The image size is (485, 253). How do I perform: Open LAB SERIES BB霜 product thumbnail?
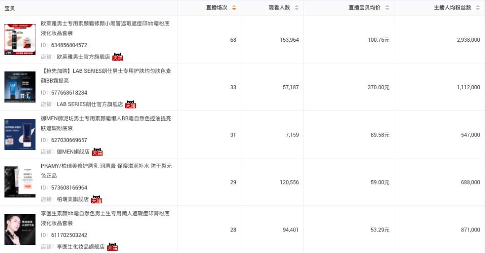[x=20, y=87]
